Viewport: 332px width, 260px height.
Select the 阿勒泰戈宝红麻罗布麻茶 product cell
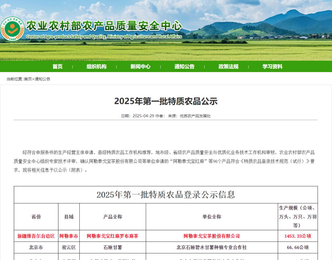coord(113,236)
